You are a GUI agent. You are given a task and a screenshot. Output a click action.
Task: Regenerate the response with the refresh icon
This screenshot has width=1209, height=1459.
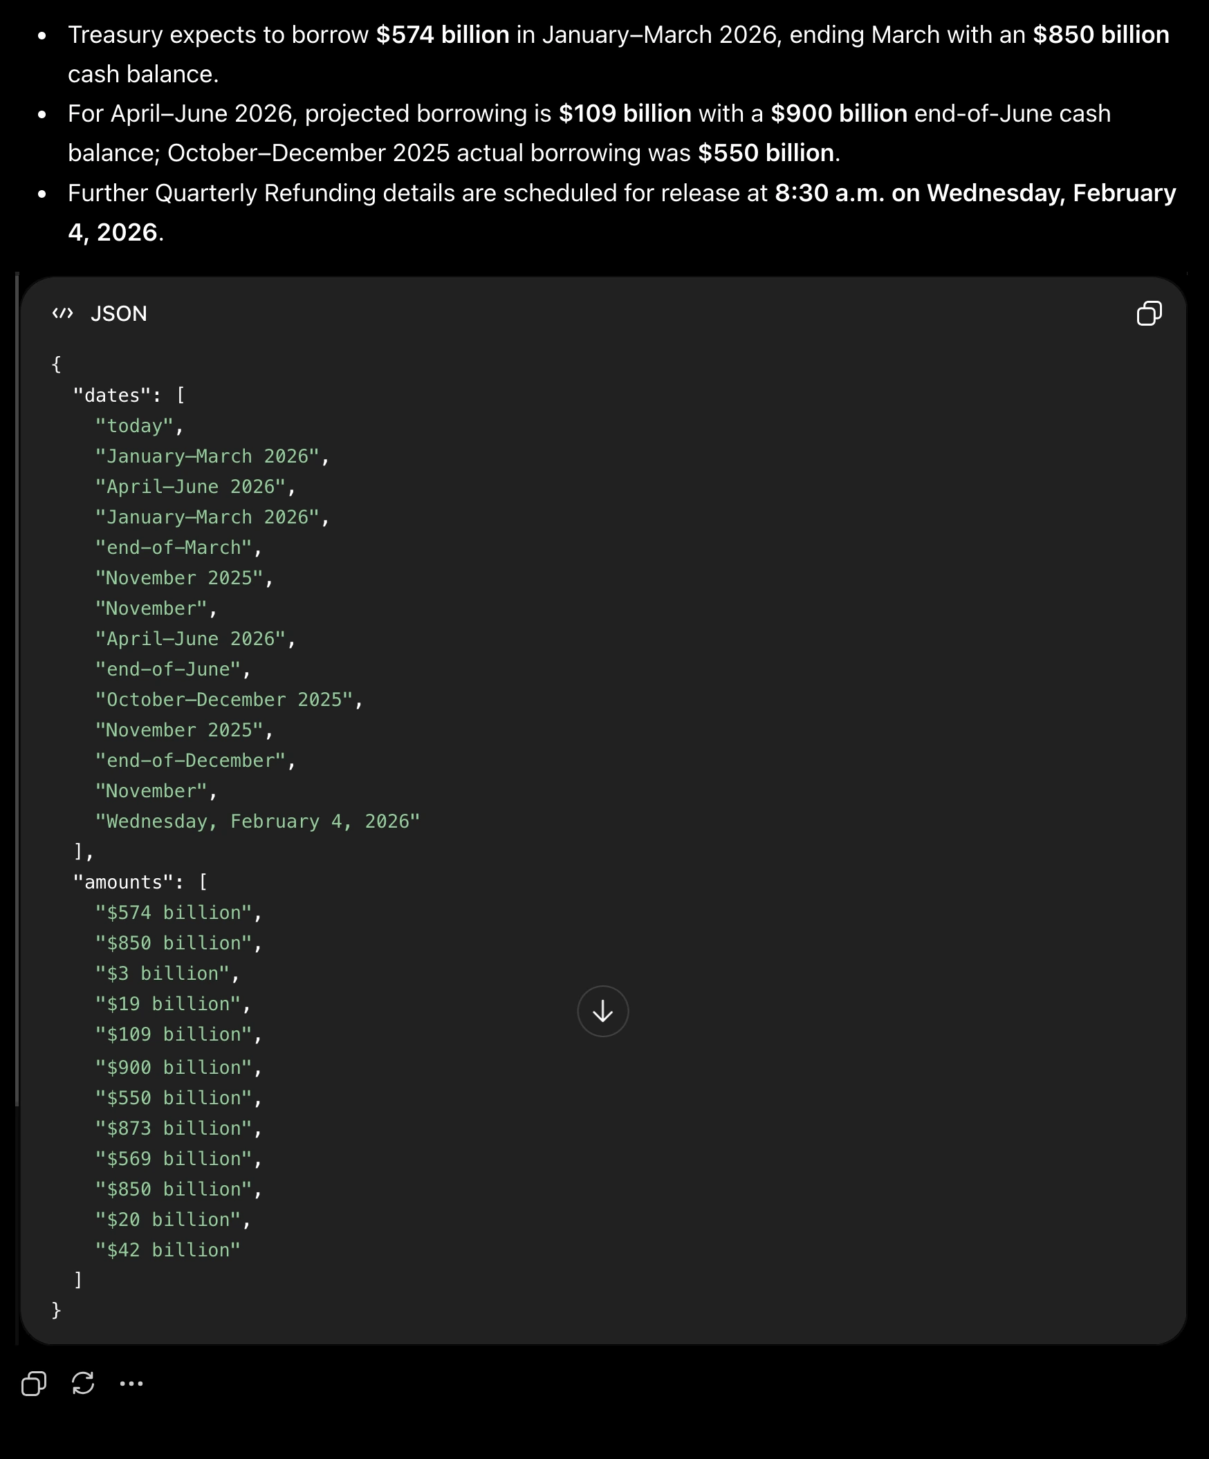(x=83, y=1383)
